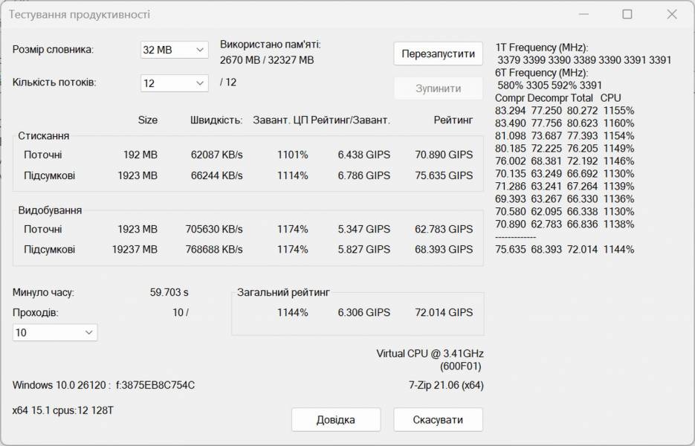Click the elapsed time value 59.703 s
The height and width of the screenshot is (446, 695).
(169, 292)
